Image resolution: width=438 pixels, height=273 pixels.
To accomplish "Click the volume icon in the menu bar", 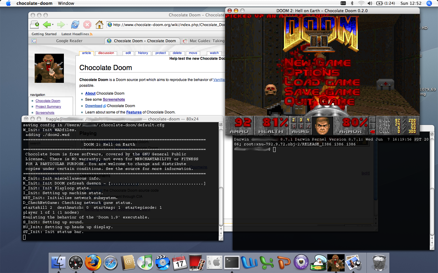I will coord(370,3).
